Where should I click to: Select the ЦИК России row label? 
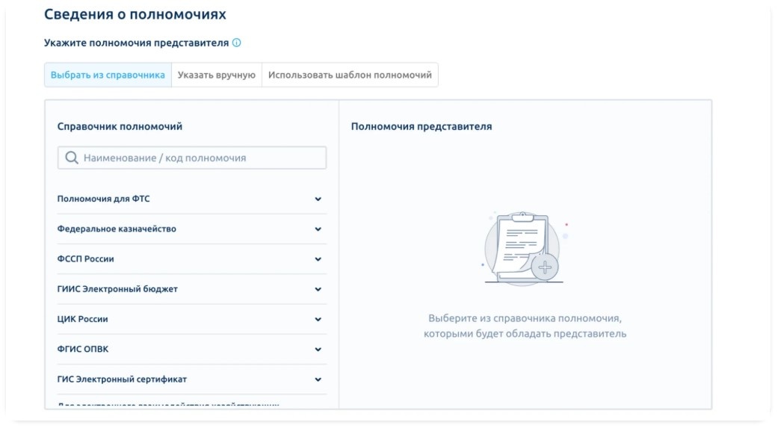(x=83, y=319)
